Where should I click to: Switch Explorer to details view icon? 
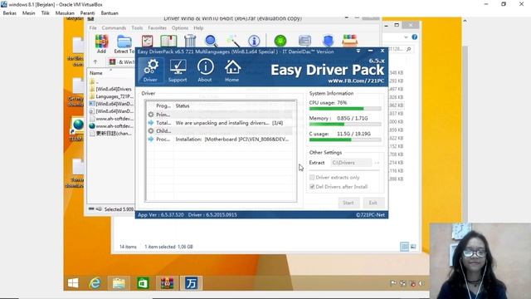(404, 247)
